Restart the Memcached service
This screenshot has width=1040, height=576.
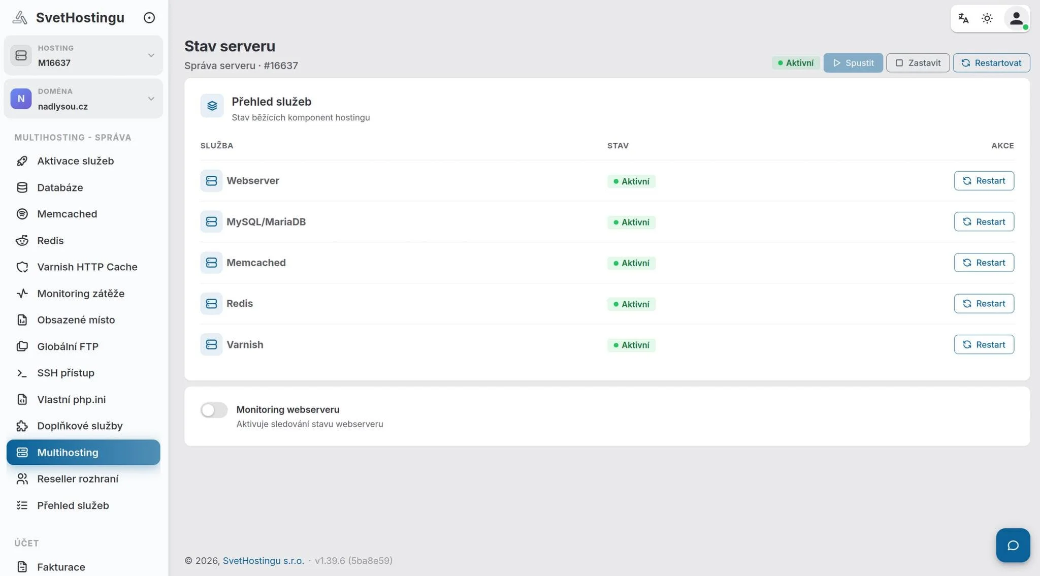point(984,263)
